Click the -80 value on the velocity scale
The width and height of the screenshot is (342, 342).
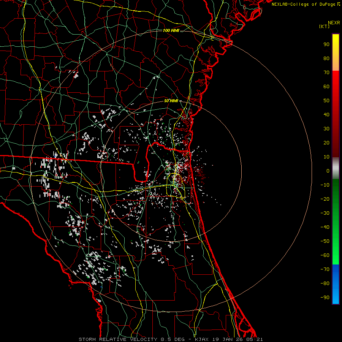pos(325,283)
